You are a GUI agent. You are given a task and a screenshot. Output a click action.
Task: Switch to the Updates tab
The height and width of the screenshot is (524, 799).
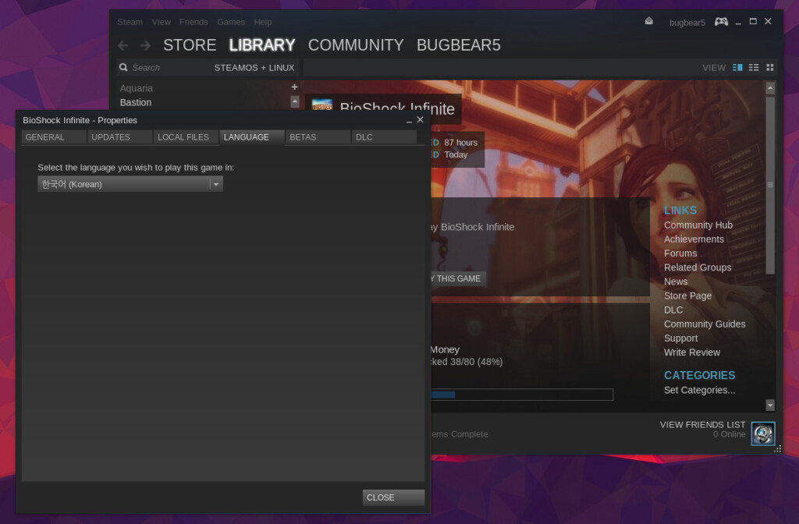tap(119, 137)
